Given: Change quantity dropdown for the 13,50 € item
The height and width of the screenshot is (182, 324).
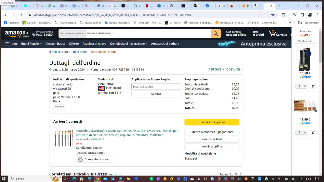Looking at the screenshot, I should coord(301,86).
